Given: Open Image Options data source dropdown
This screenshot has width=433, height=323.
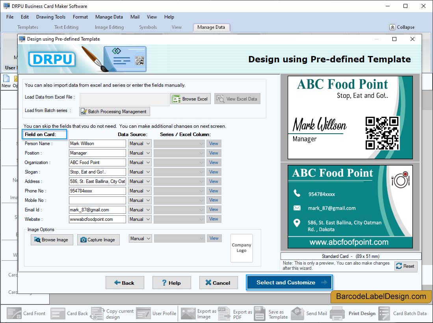Looking at the screenshot, I should 140,239.
